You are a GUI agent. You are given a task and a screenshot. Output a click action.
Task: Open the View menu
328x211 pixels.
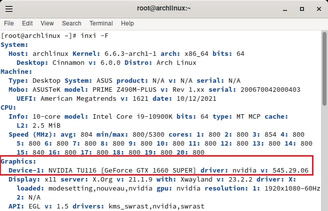pos(47,23)
